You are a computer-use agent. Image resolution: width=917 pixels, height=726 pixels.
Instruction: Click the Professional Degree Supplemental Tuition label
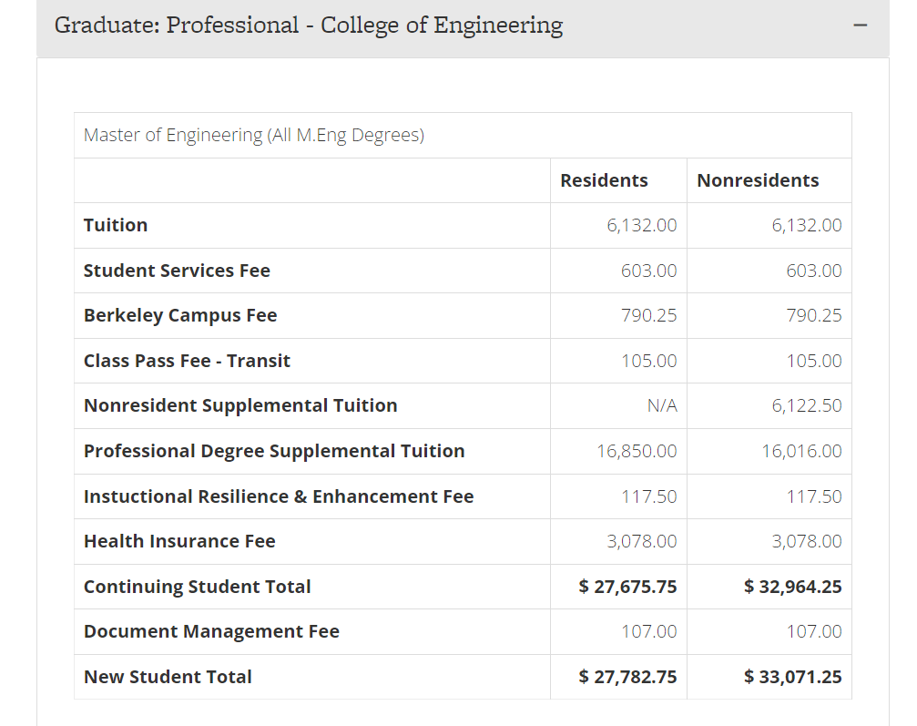click(274, 451)
